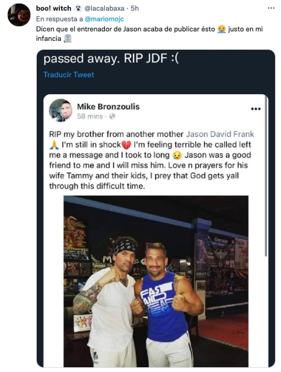Image resolution: width=281 pixels, height=372 pixels.
Task: Click the headstone emoji after 'infancia'
Action: (x=68, y=39)
